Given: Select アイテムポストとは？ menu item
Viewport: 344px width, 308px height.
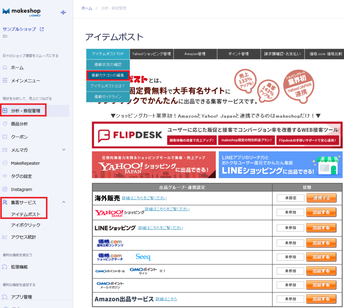Looking at the screenshot, I should pyautogui.click(x=108, y=86).
